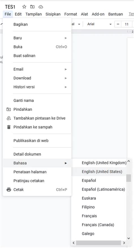Open the Tampilan menu

coord(34,14)
